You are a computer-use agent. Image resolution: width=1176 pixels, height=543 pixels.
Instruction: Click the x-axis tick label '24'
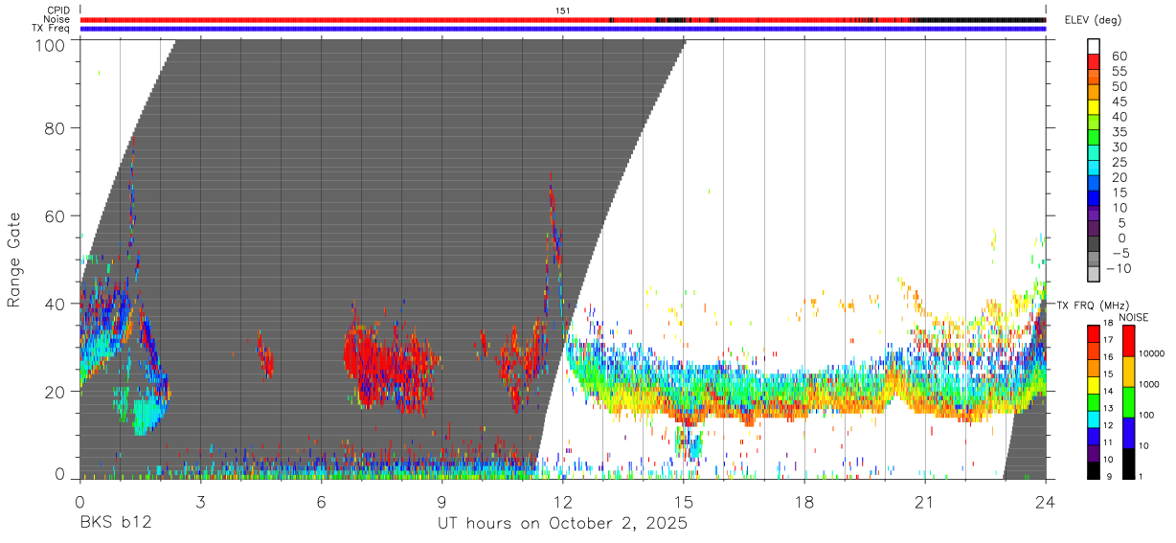click(1045, 502)
